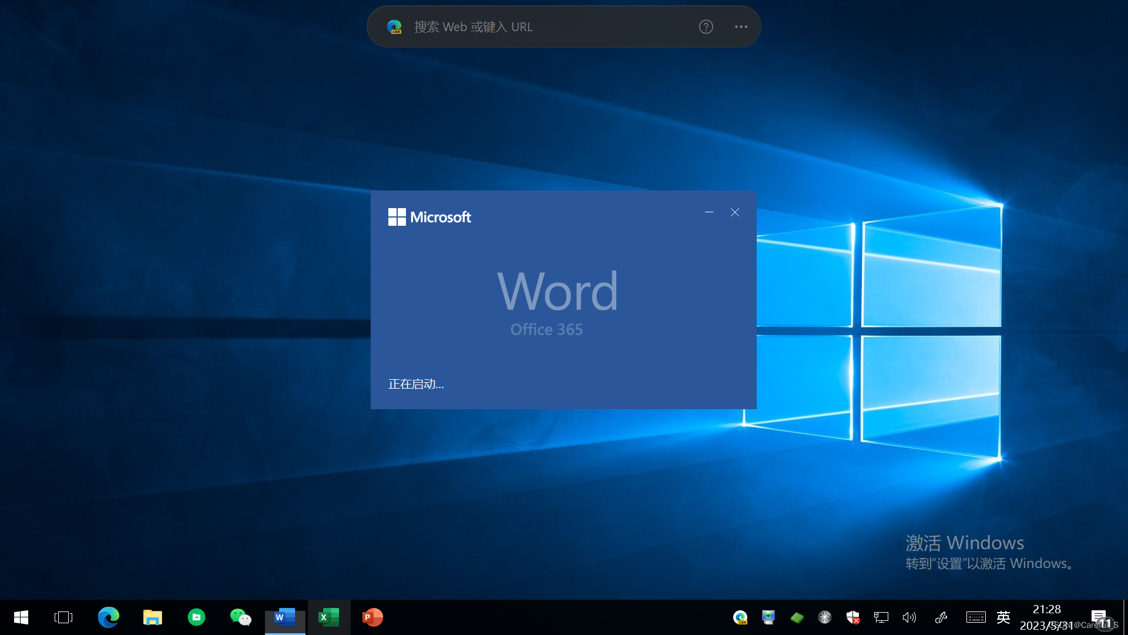Switch to Excel on the taskbar
1128x635 pixels.
329,617
